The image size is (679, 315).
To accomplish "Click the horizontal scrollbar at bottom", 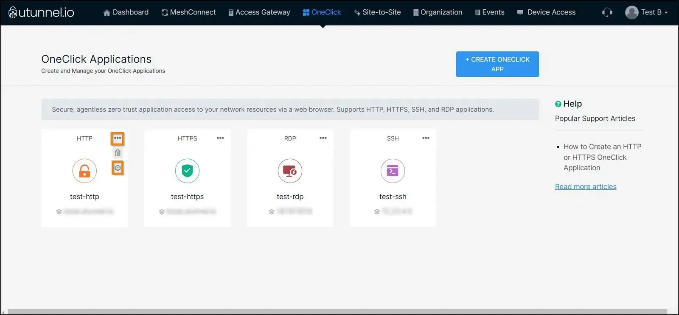I will coord(337,312).
